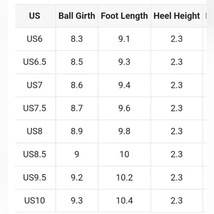Click the US6 size row label
Screen dimensions: 214x214
35,39
